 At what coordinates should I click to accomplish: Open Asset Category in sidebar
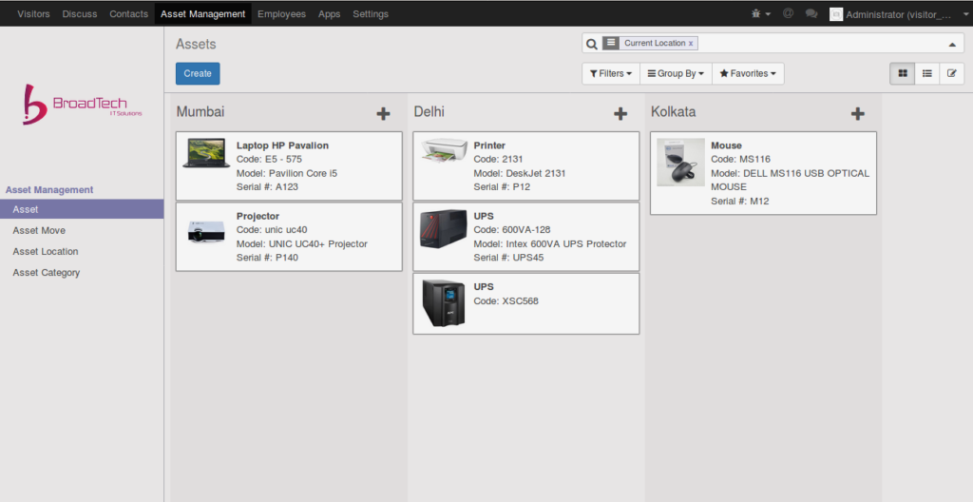46,273
